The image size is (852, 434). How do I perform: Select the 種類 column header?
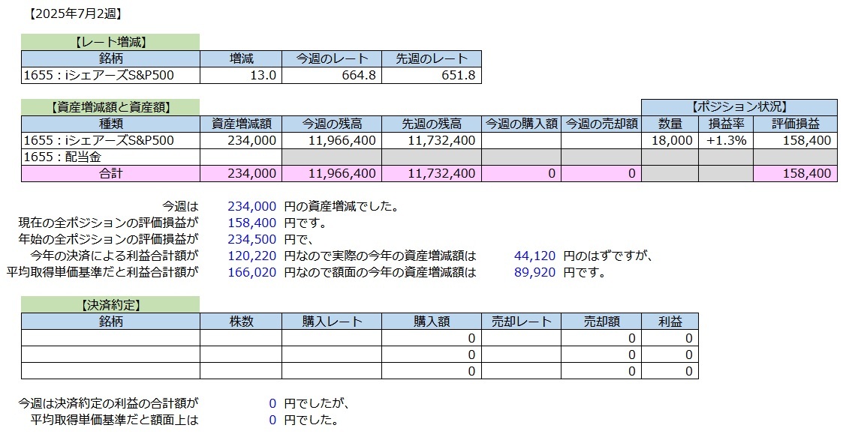pyautogui.click(x=110, y=124)
